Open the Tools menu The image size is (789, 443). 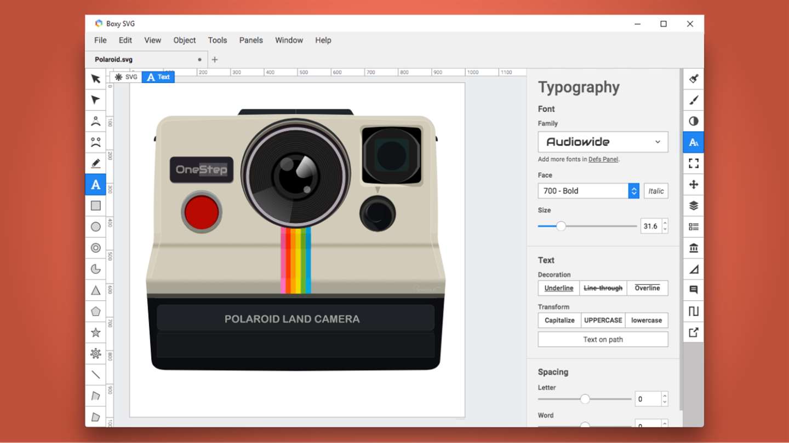coord(218,40)
